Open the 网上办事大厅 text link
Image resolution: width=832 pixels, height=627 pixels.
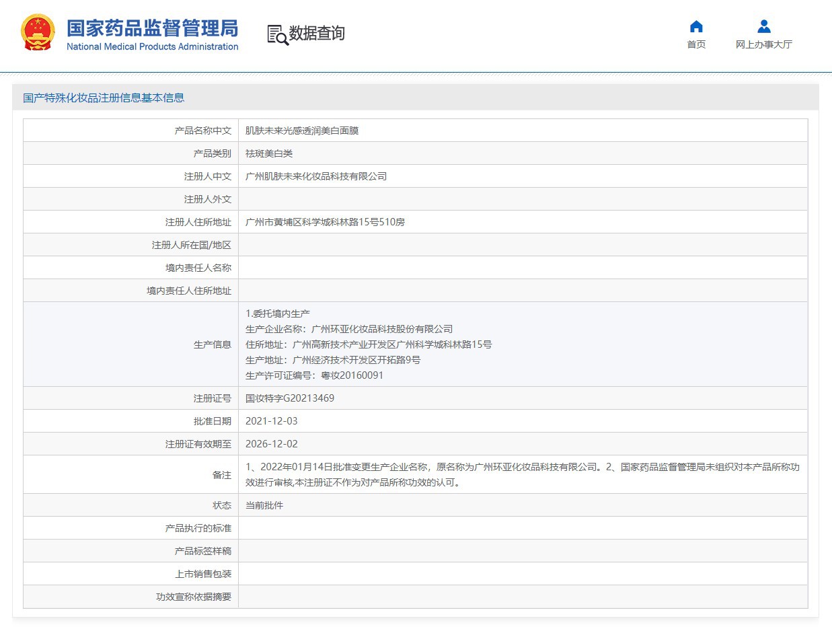click(x=763, y=45)
